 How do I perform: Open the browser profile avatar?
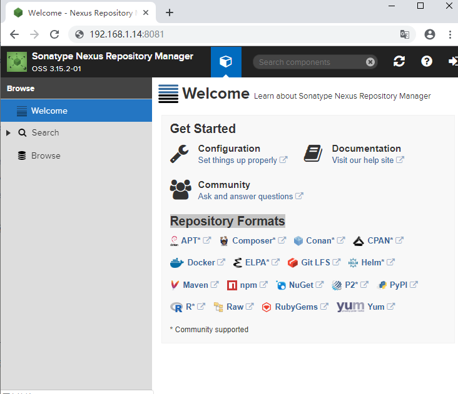pos(430,34)
